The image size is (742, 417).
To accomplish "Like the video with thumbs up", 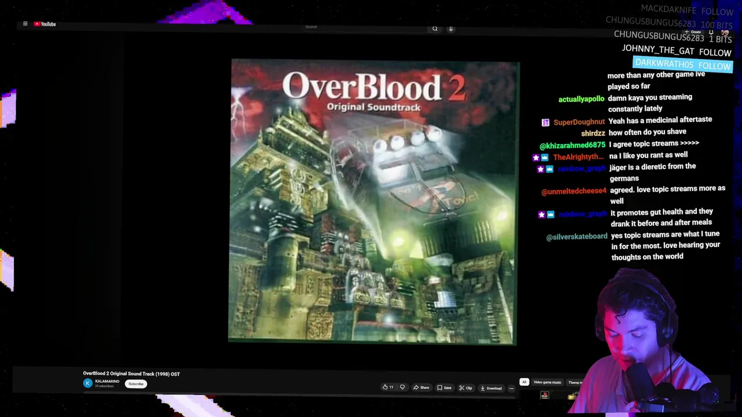I will coord(388,387).
